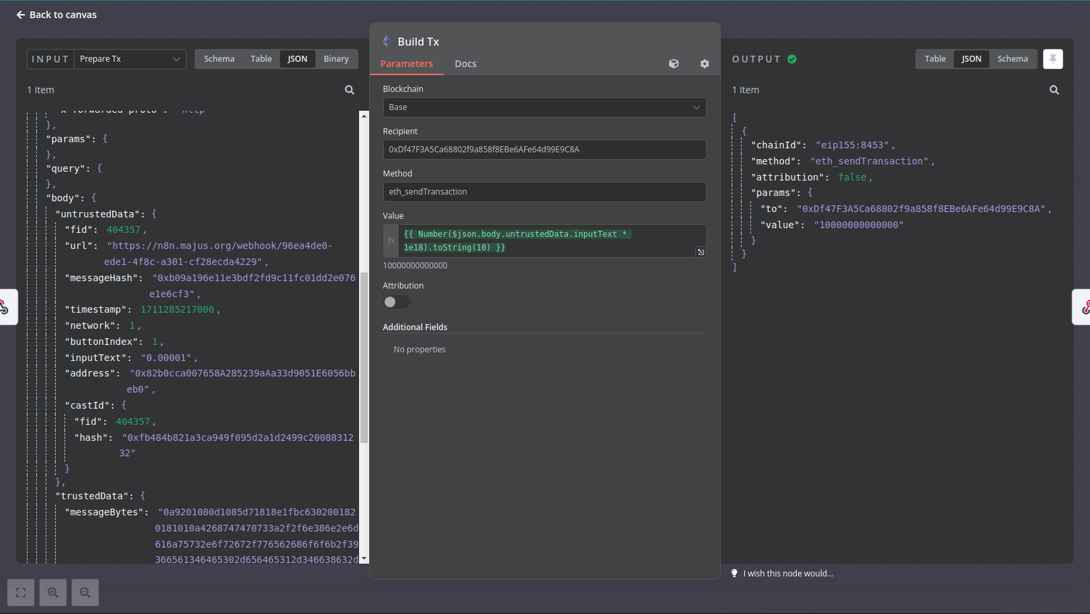The image size is (1090, 614).
Task: Click the cube icon in Build Tx header
Action: [674, 64]
